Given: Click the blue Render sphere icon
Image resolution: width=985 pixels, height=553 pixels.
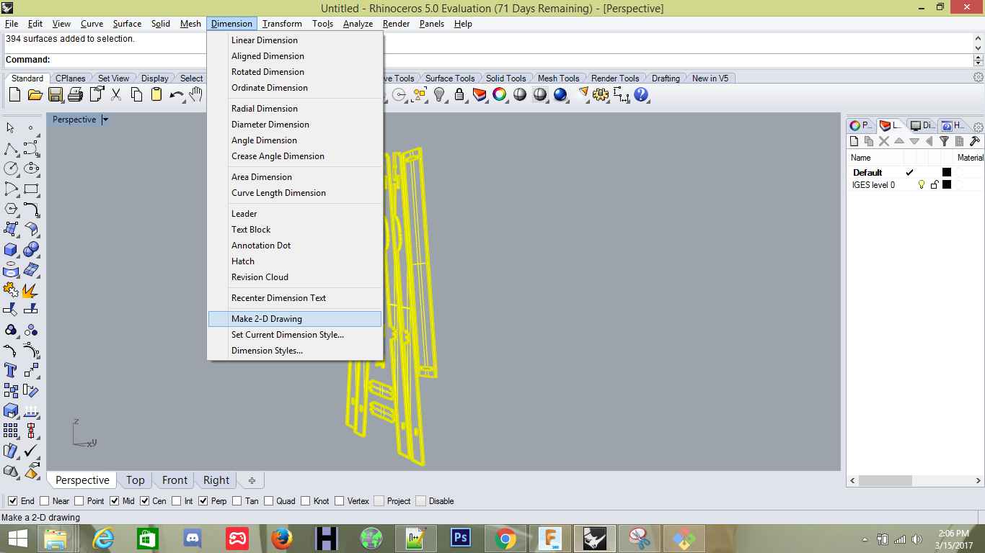Looking at the screenshot, I should pyautogui.click(x=560, y=94).
